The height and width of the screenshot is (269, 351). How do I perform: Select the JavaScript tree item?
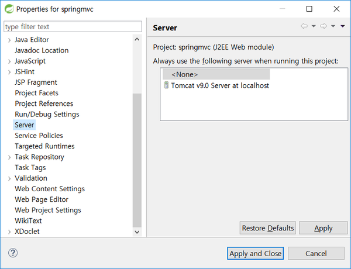coord(30,61)
